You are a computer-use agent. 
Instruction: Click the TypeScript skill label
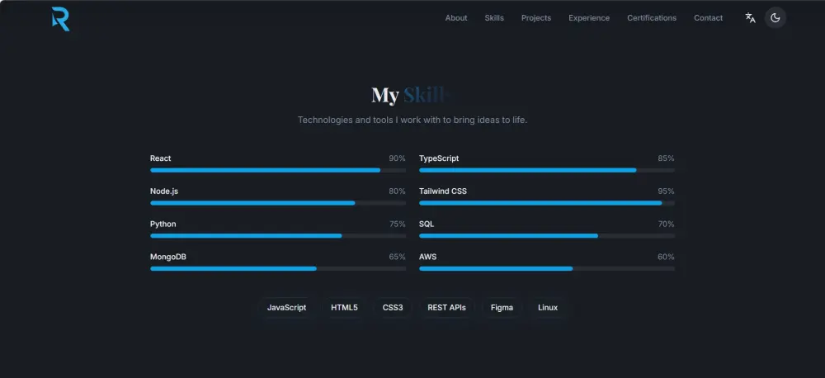pos(439,158)
